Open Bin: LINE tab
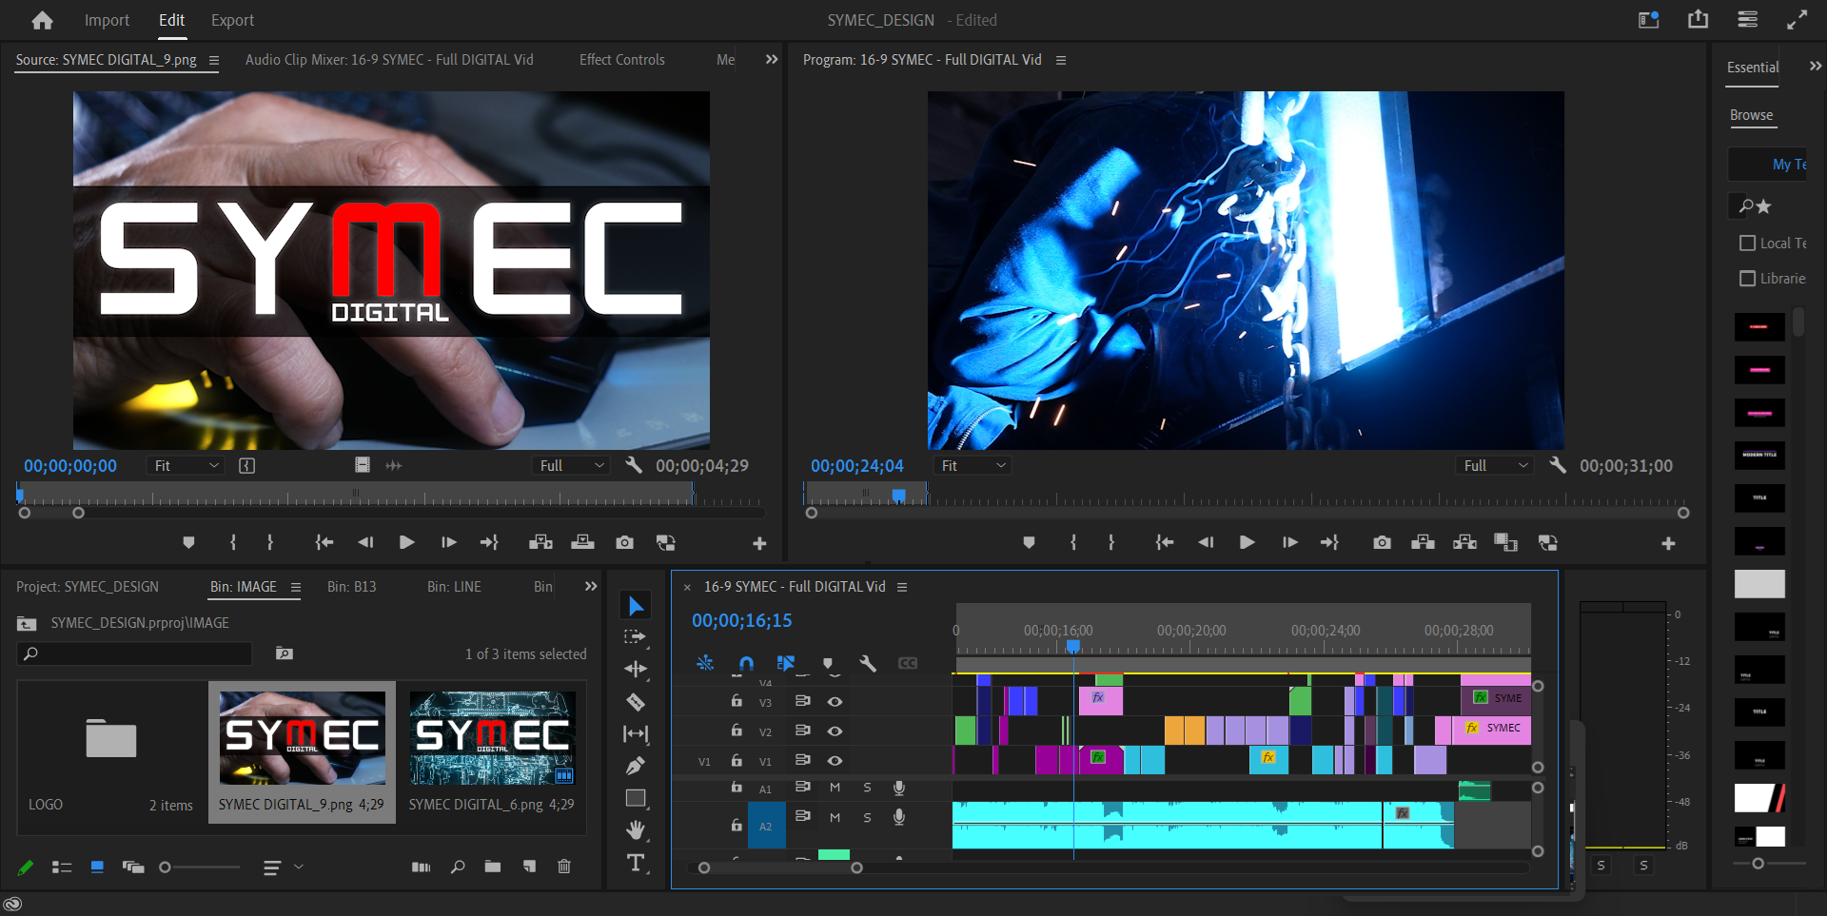 pyautogui.click(x=454, y=586)
